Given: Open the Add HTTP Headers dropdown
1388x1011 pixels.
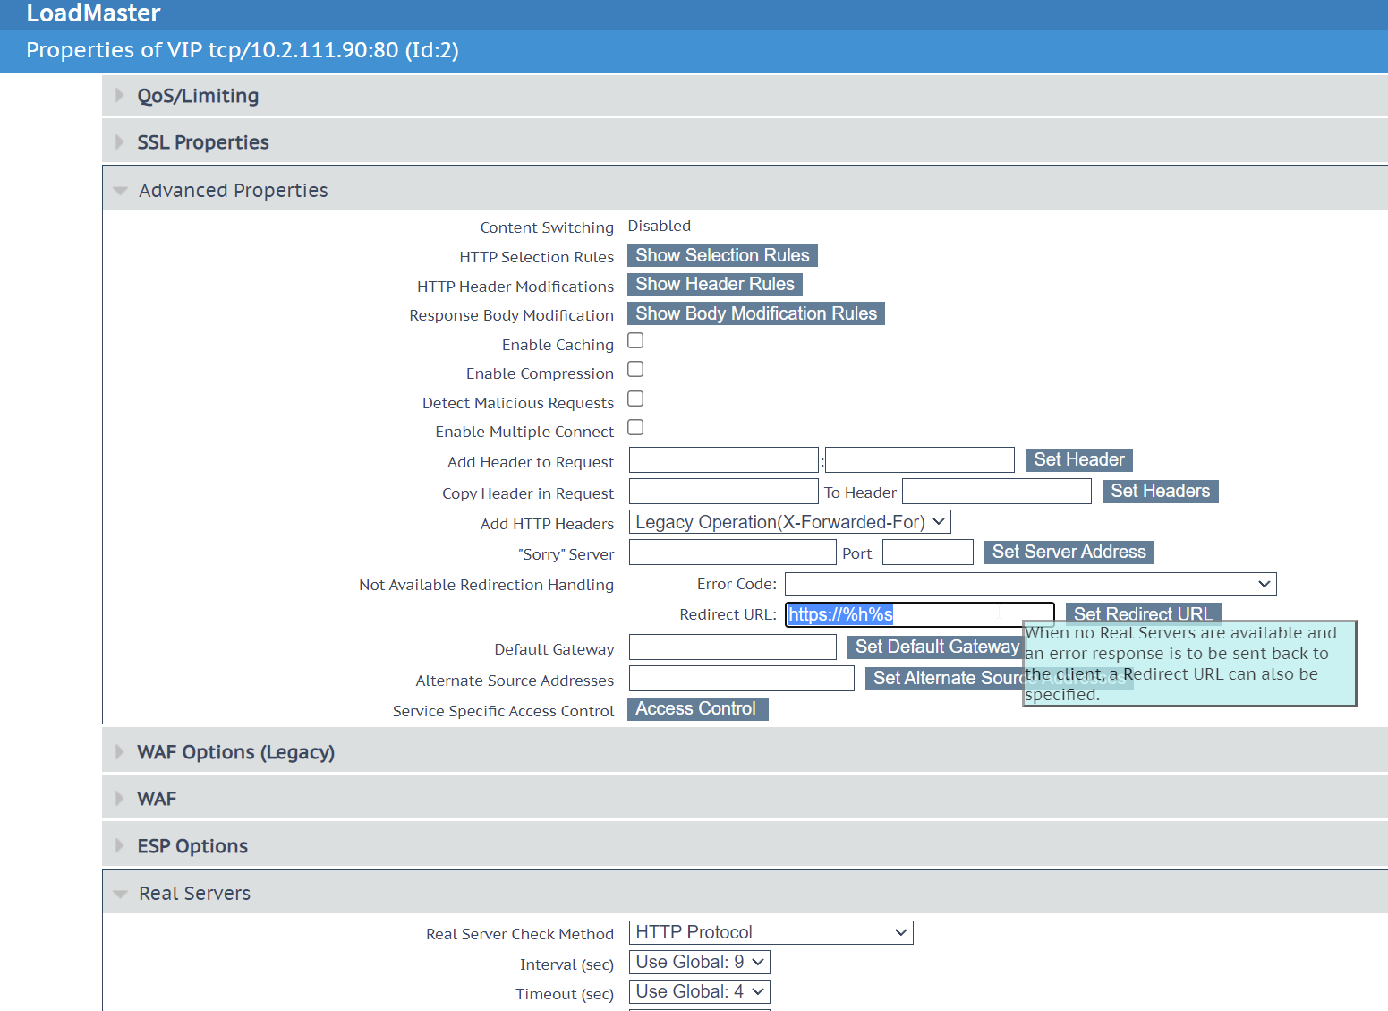Looking at the screenshot, I should pos(790,522).
